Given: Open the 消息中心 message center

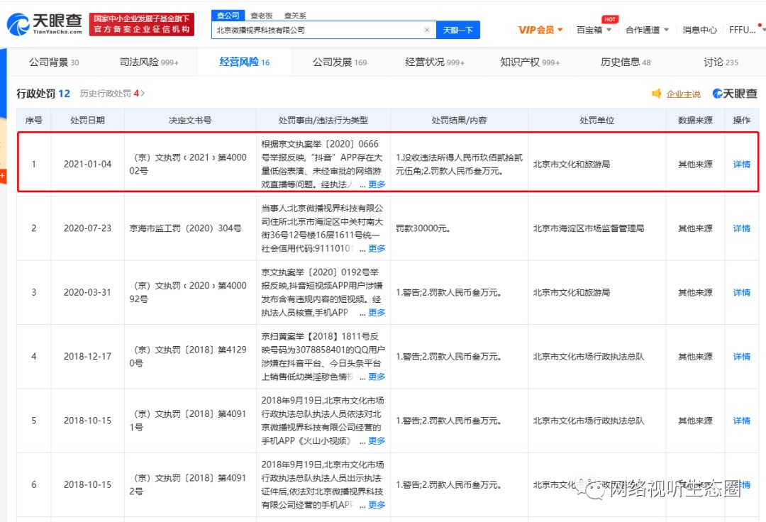Looking at the screenshot, I should 699,30.
